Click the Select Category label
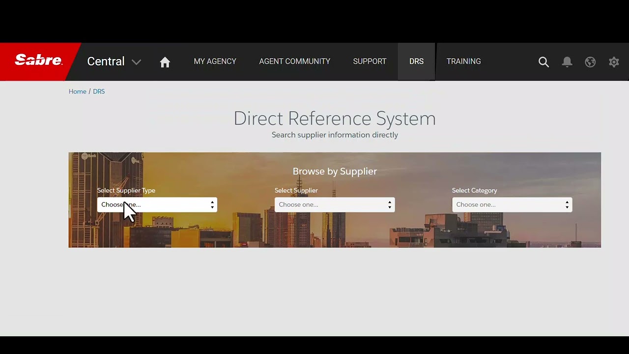 pyautogui.click(x=475, y=190)
